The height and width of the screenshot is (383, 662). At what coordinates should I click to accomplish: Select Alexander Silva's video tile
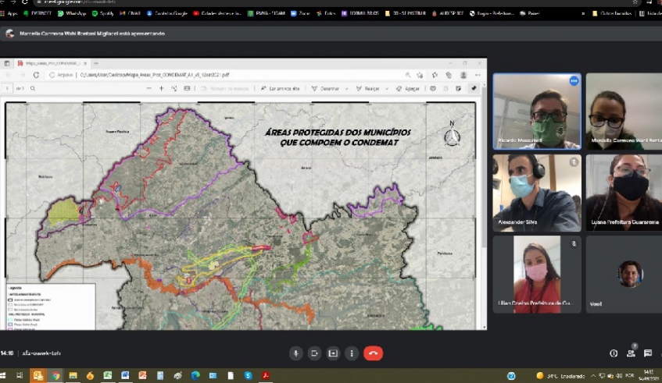click(537, 193)
